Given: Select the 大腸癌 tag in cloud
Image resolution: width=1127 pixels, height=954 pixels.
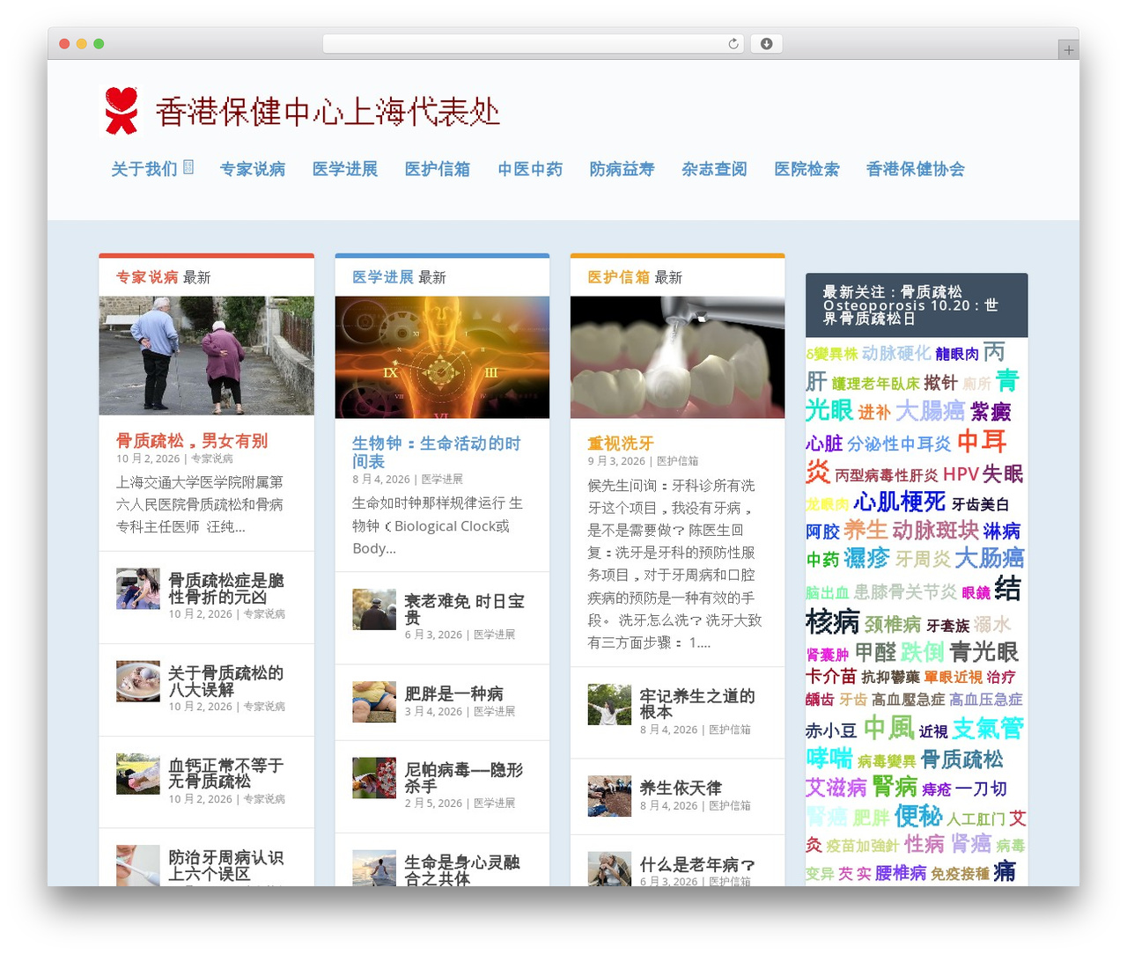Looking at the screenshot, I should click(x=930, y=411).
